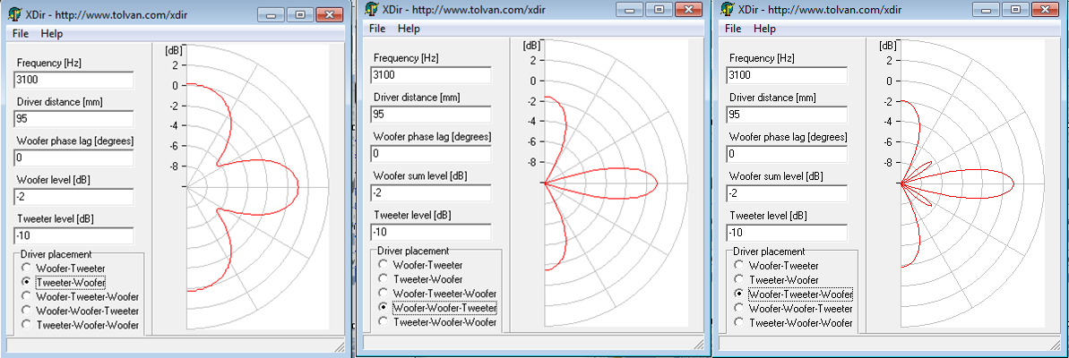Screen dimensions: 1069x358
Task: Click the Driver distance field in the middle window
Action: pyautogui.click(x=431, y=115)
